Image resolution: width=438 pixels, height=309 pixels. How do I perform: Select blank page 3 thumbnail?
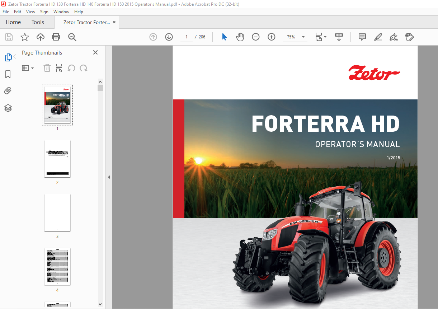[x=57, y=212]
